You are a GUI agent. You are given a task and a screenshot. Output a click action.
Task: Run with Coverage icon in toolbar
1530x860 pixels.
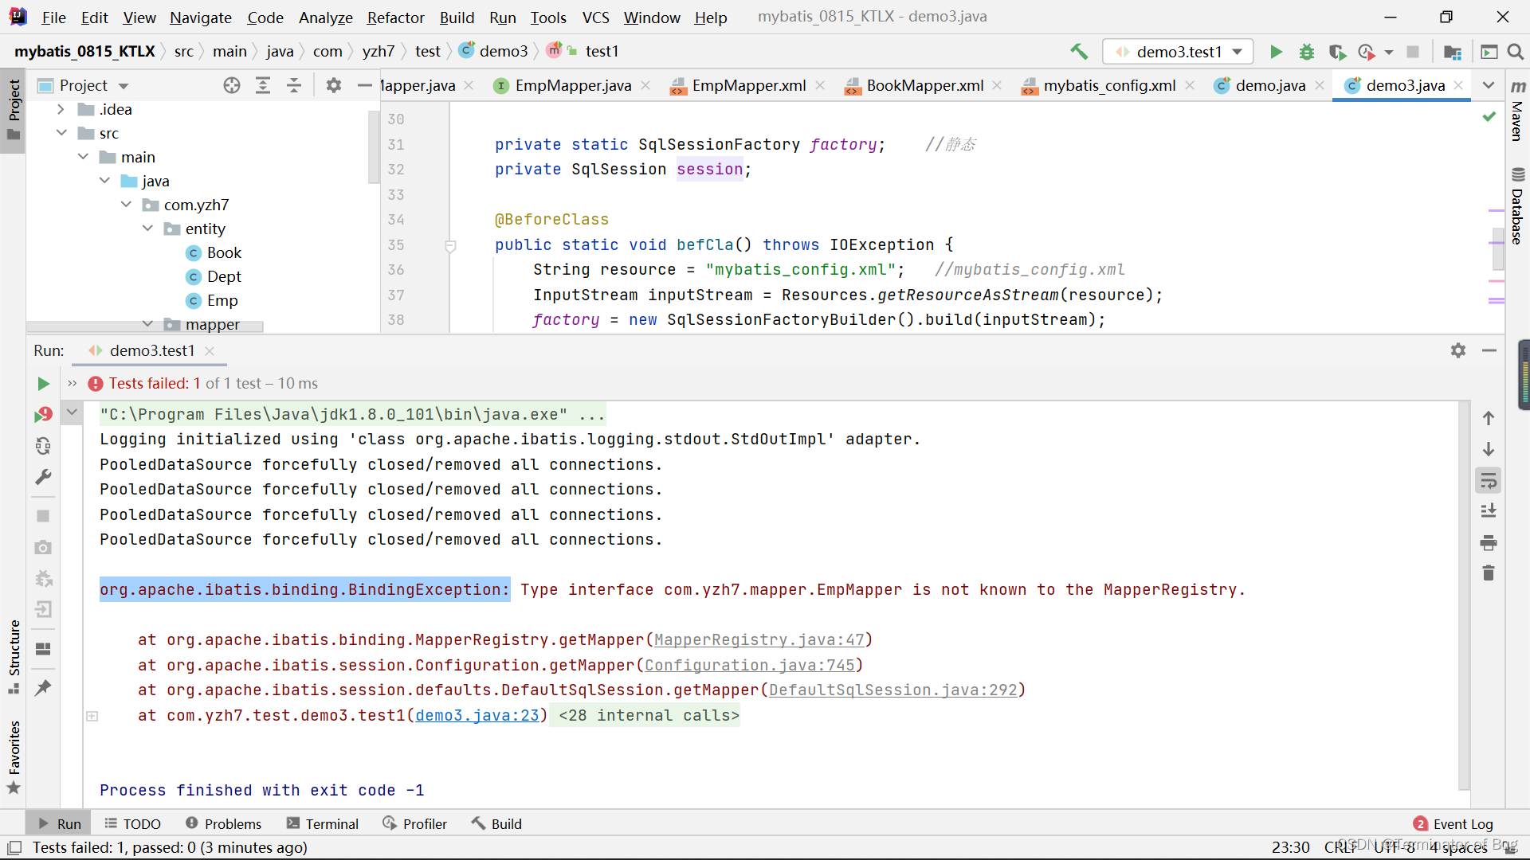(x=1337, y=52)
